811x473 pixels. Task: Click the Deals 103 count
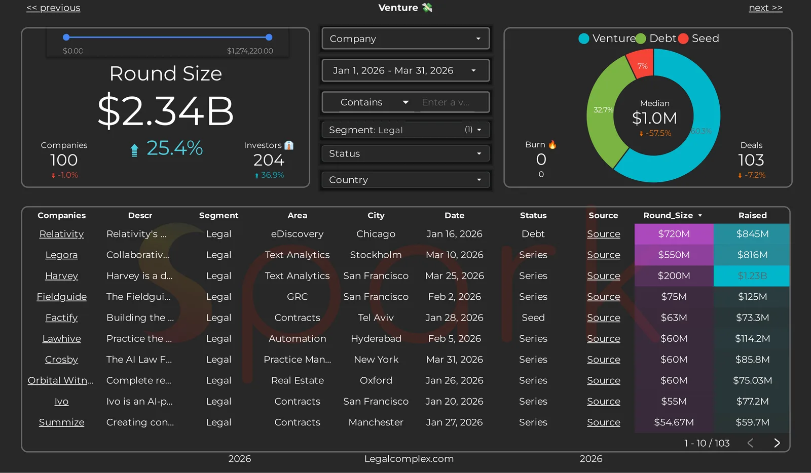click(x=751, y=160)
